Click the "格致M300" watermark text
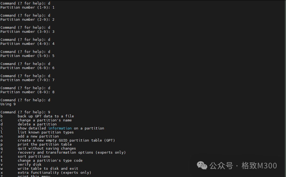 pos(259,166)
